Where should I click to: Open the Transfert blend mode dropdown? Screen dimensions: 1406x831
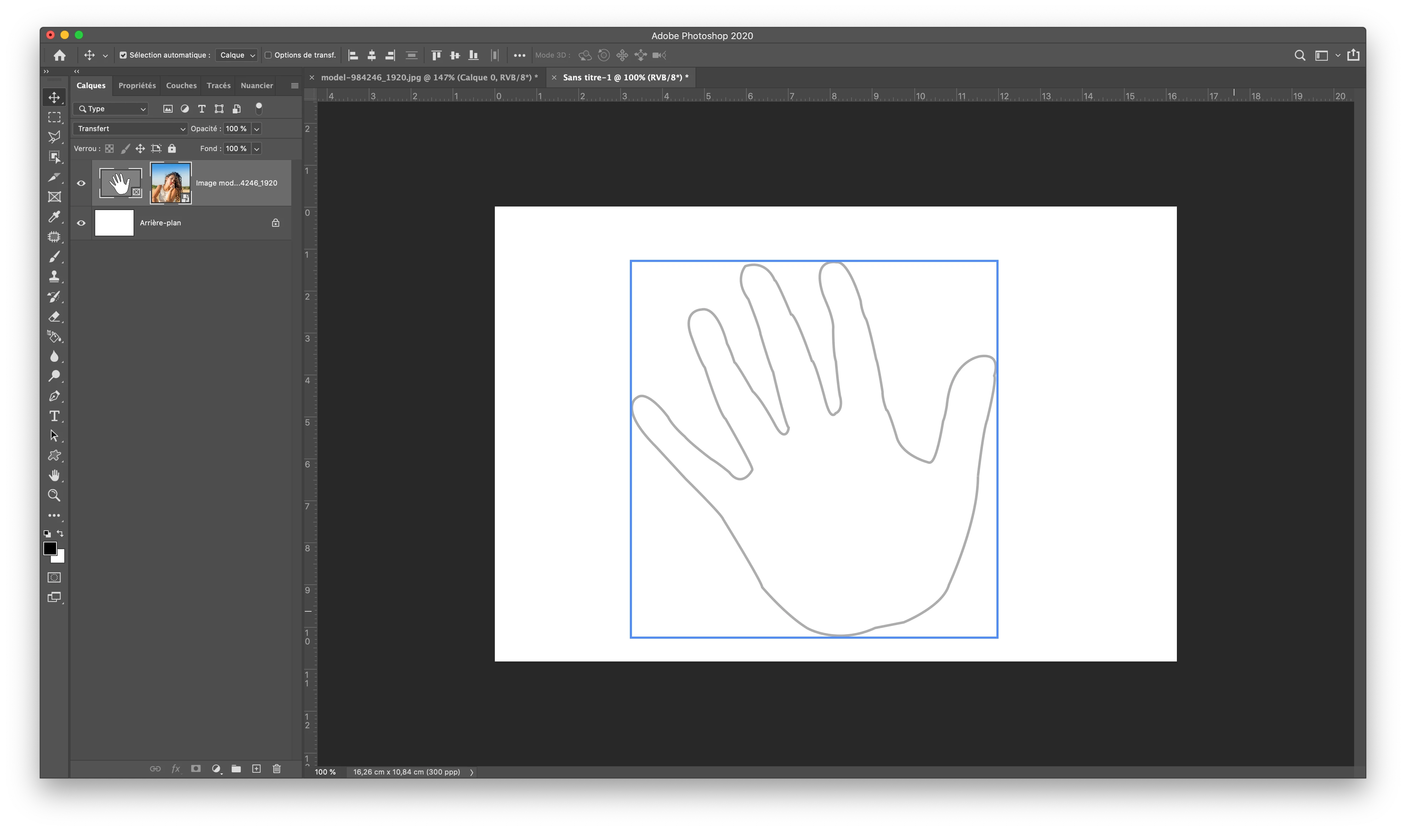pyautogui.click(x=130, y=129)
